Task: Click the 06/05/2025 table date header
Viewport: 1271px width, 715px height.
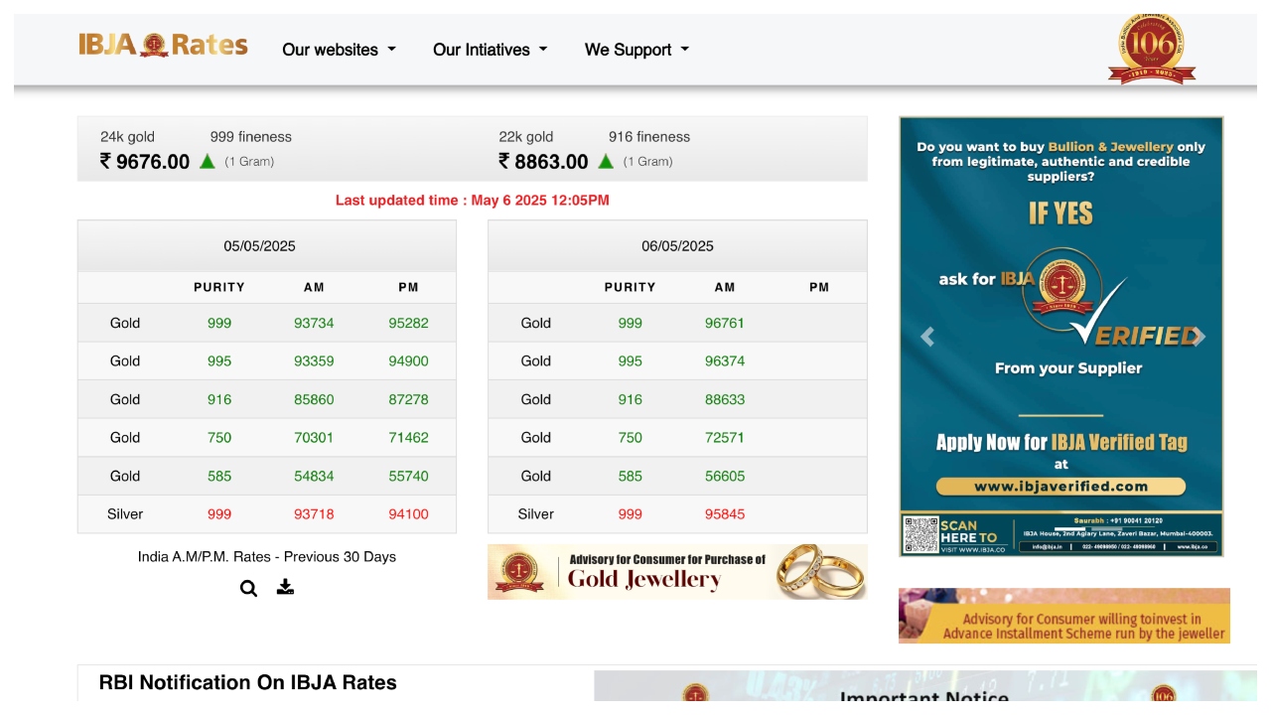Action: pos(677,246)
